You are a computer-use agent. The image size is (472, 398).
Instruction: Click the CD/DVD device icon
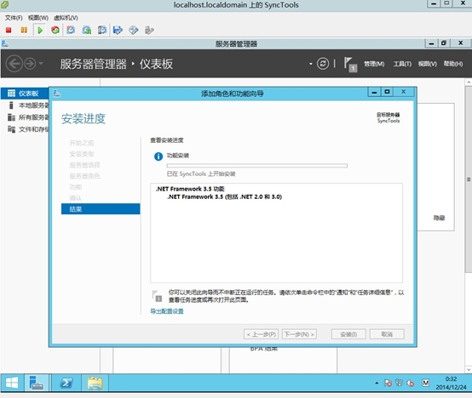[x=134, y=30]
